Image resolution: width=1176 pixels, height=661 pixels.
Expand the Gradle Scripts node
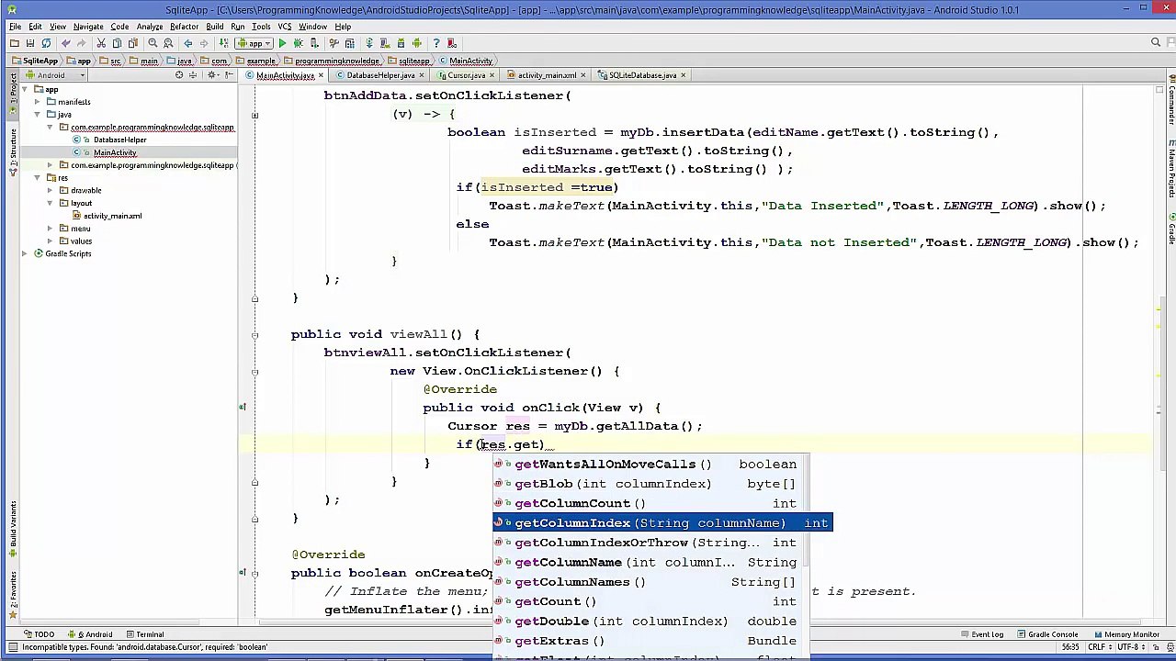(25, 253)
